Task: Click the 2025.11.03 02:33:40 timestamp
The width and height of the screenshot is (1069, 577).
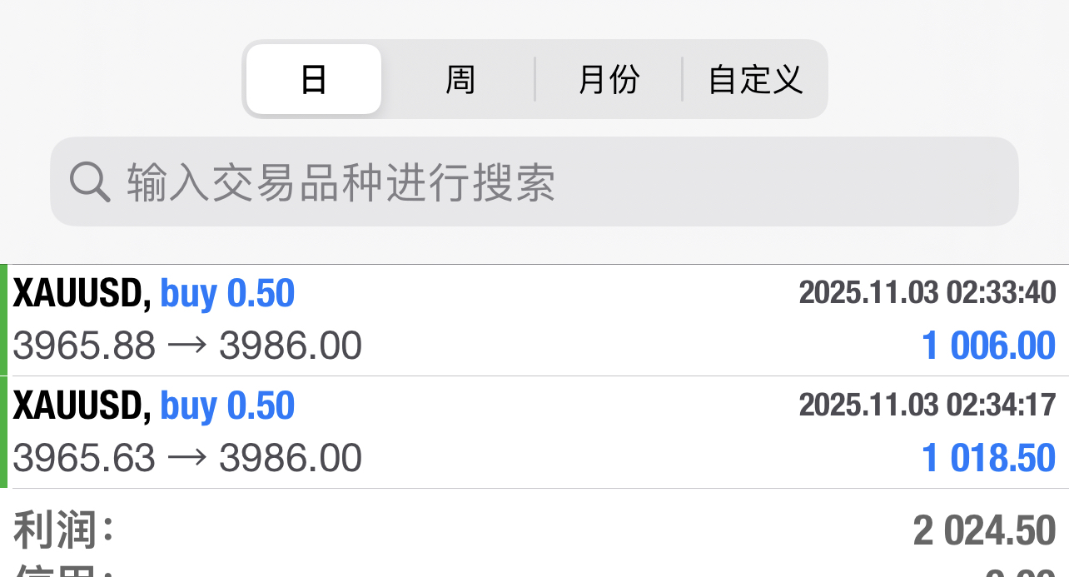Action: point(927,293)
